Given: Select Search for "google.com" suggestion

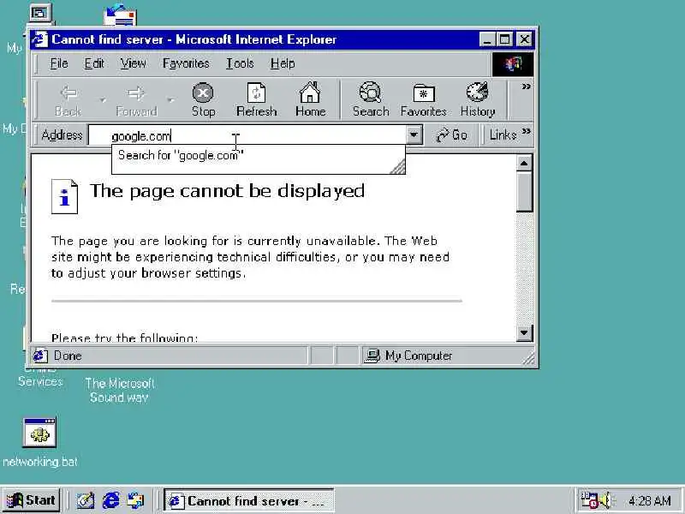Looking at the screenshot, I should click(x=259, y=155).
